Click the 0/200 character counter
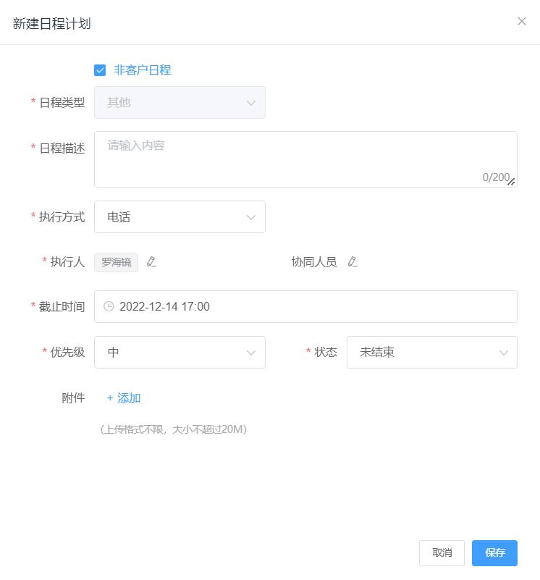The image size is (540, 580). (x=496, y=177)
